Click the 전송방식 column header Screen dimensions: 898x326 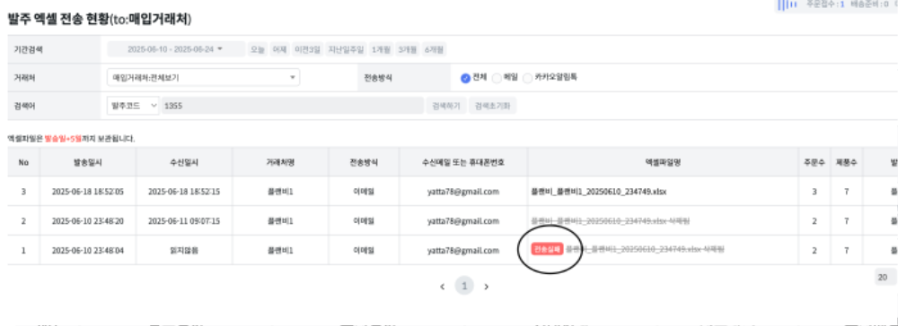(x=364, y=162)
